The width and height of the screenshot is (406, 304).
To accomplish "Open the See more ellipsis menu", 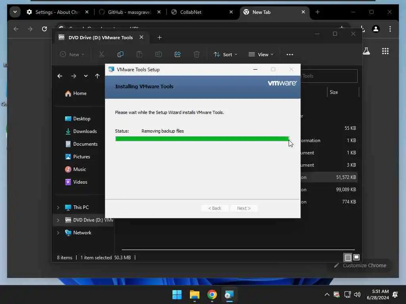I will click(290, 55).
